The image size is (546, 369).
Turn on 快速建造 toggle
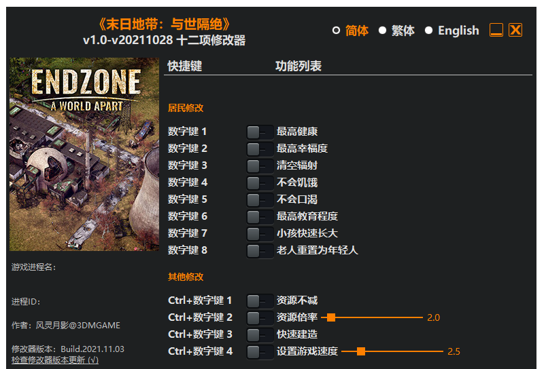260,335
